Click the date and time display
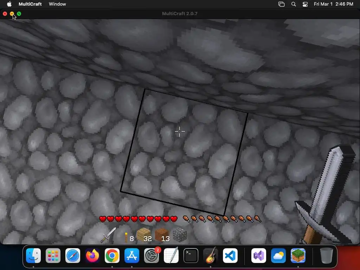This screenshot has width=360, height=270. tap(333, 4)
